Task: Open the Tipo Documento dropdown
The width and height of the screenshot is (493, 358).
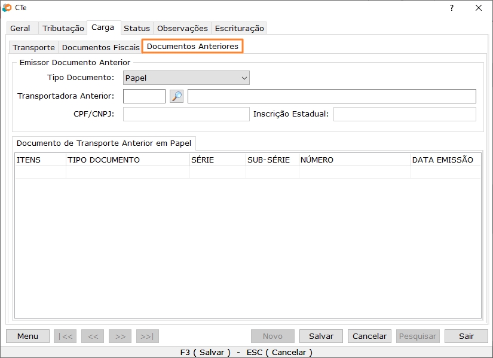Action: [x=244, y=78]
